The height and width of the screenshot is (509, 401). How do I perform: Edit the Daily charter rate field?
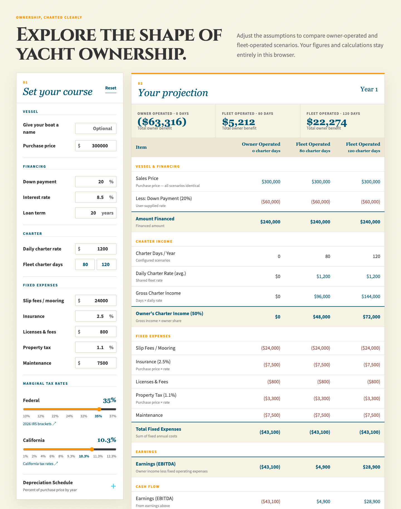(x=96, y=249)
